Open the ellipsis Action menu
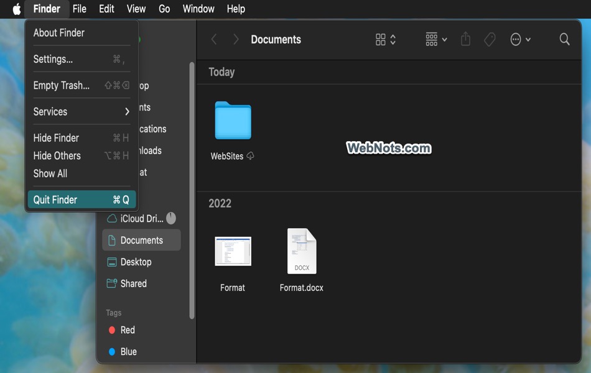 [520, 39]
